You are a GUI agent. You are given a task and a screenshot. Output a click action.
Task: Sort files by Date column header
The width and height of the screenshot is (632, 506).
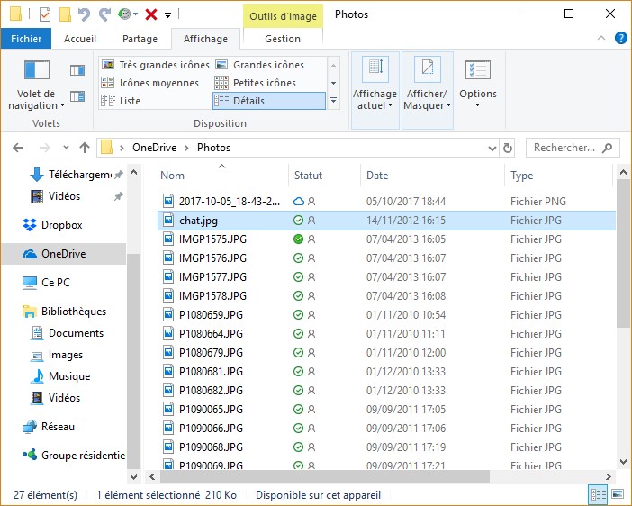[x=377, y=176]
